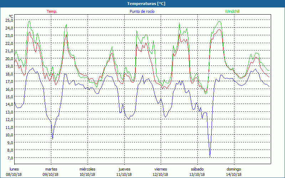Select the red 'Temp.' legend label
The image size is (285, 178).
[x=52, y=11]
